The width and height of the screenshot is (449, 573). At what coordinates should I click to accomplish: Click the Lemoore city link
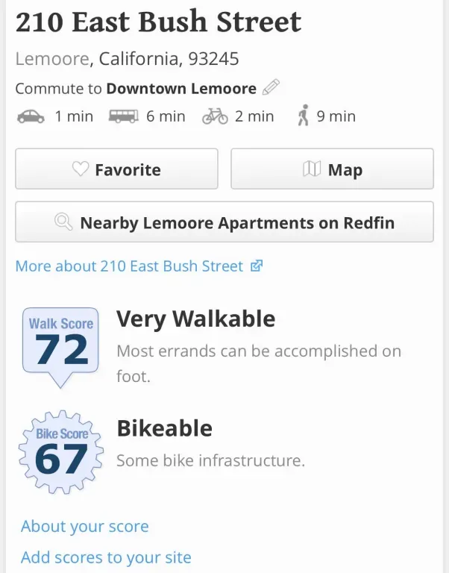52,58
